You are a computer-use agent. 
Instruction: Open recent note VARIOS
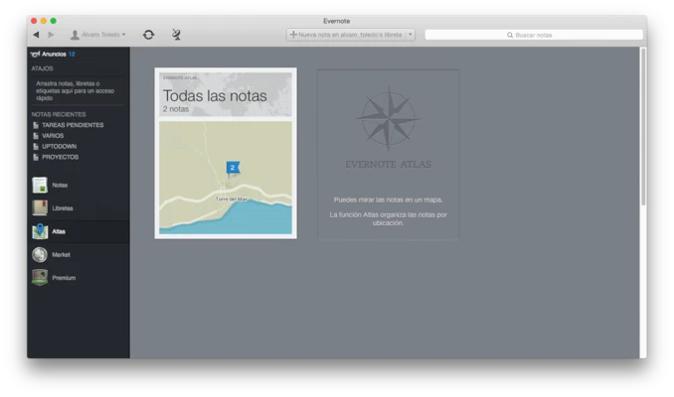(53, 136)
